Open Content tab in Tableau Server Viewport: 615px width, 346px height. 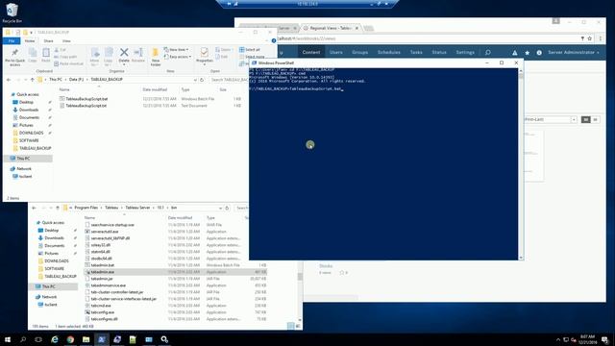pyautogui.click(x=311, y=52)
